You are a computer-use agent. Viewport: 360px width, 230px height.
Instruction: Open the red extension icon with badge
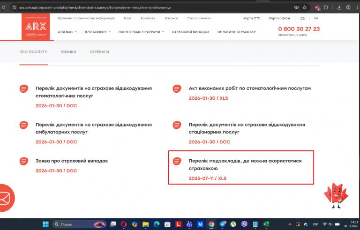(317, 7)
